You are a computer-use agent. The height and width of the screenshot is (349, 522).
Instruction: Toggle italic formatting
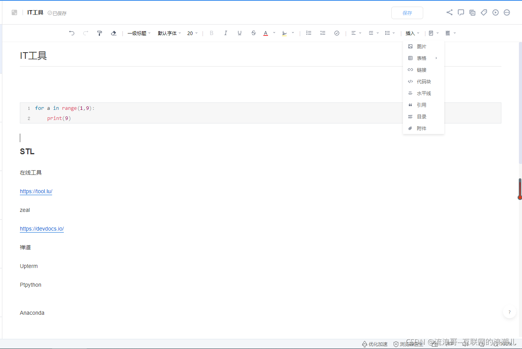pos(226,33)
